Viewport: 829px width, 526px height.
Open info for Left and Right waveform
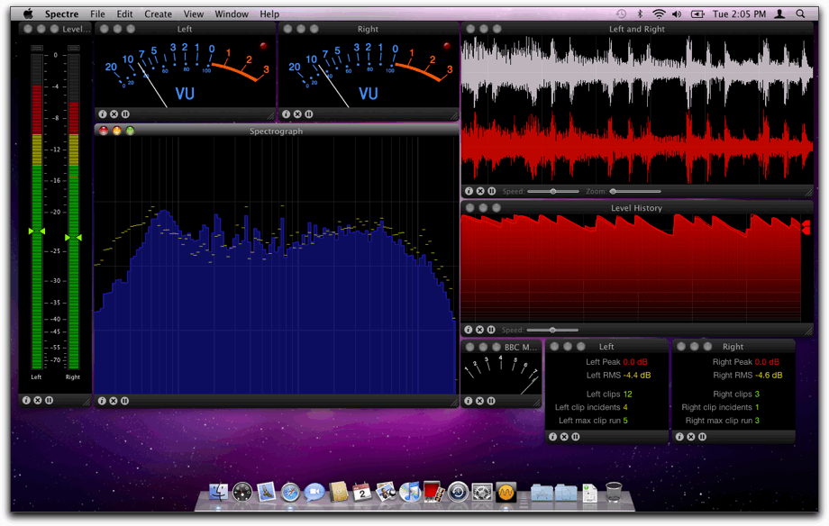(469, 191)
